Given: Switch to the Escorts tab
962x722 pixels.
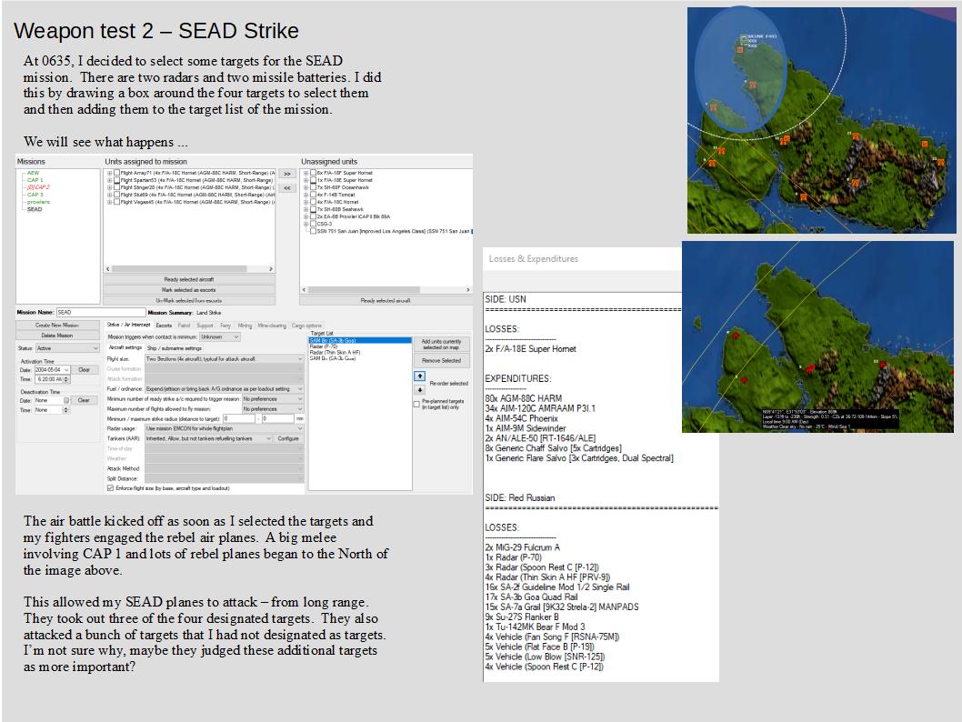Looking at the screenshot, I should (164, 326).
